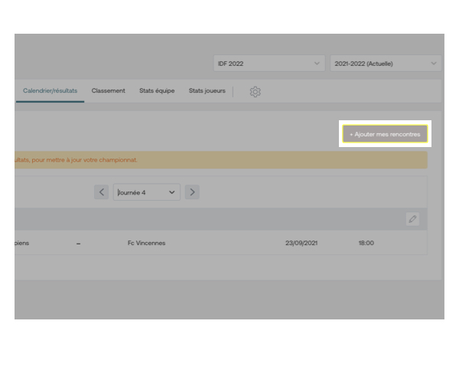Click the pencil edit icon
This screenshot has height=383, width=459.
click(412, 219)
